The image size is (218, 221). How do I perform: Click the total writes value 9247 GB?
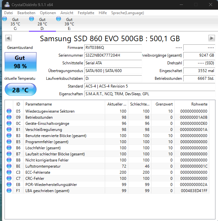coord(199,55)
